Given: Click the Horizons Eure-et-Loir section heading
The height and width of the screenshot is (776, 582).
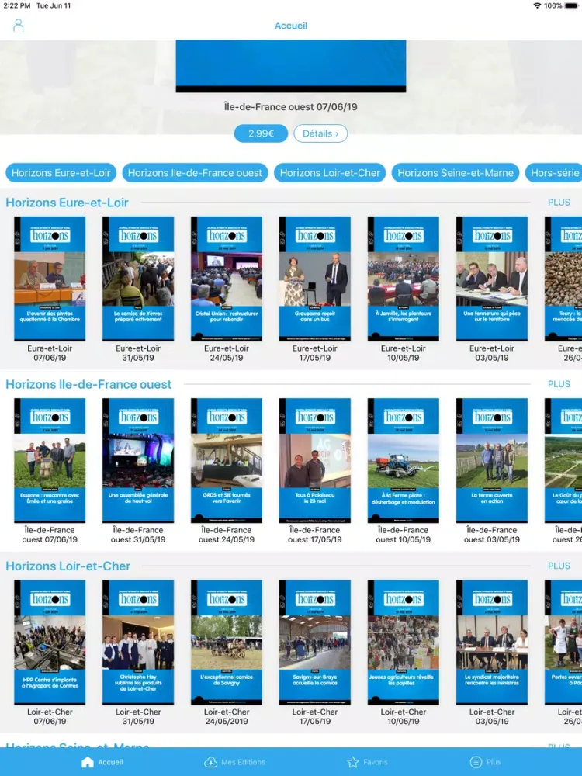Looking at the screenshot, I should (x=67, y=203).
